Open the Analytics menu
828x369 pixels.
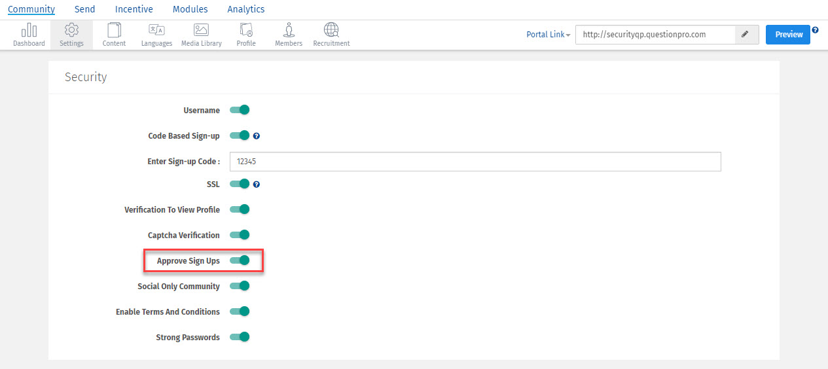click(x=246, y=9)
